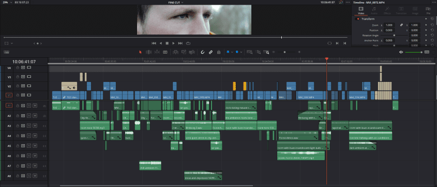Viewport: 437px width, 187px height.
Task: Toggle timeline Snapping magnet icon
Action: (203, 52)
